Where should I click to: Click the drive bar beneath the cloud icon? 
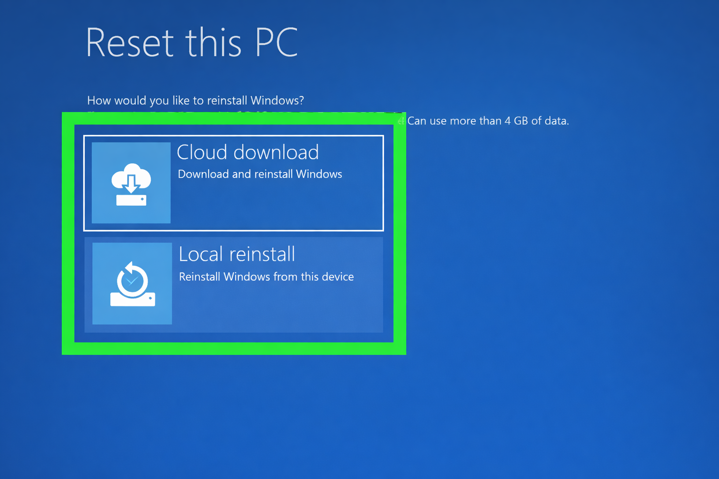(131, 200)
